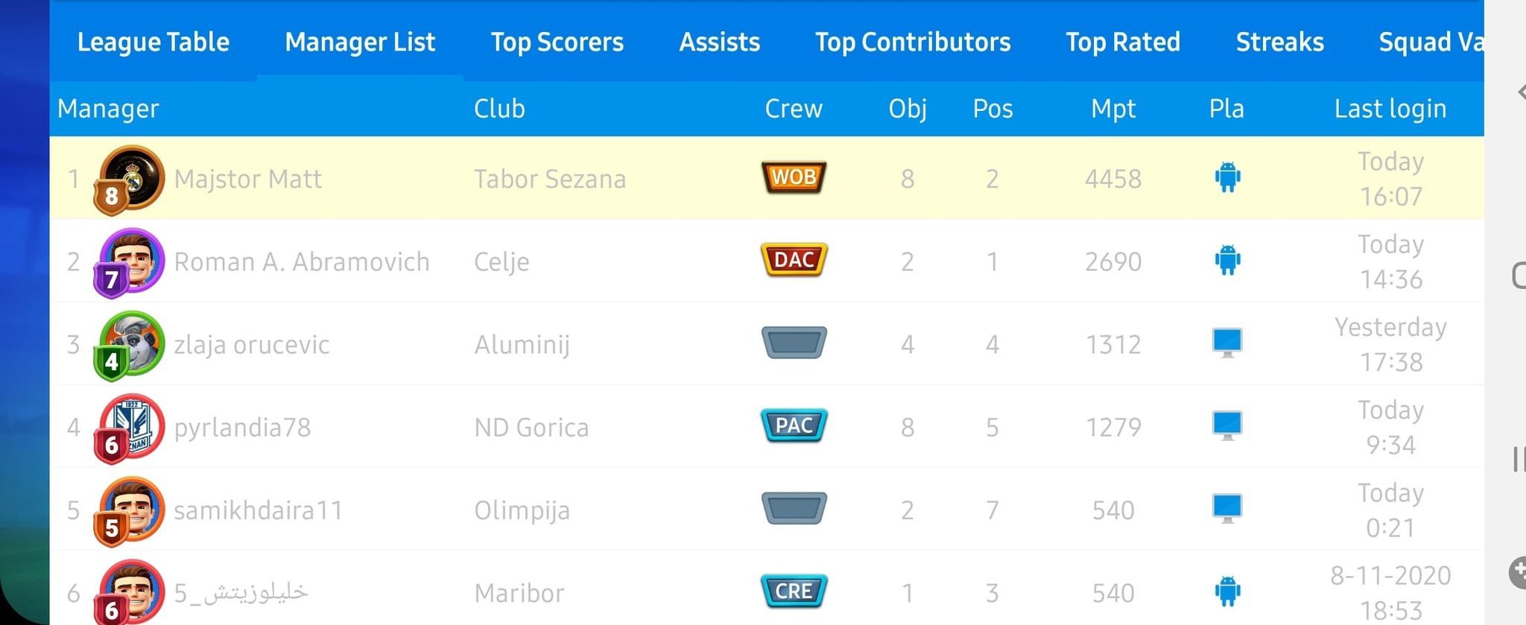Viewport: 1526px width, 625px height.
Task: Click Roman A. Abramovich's level 7 avatar
Action: (x=130, y=262)
